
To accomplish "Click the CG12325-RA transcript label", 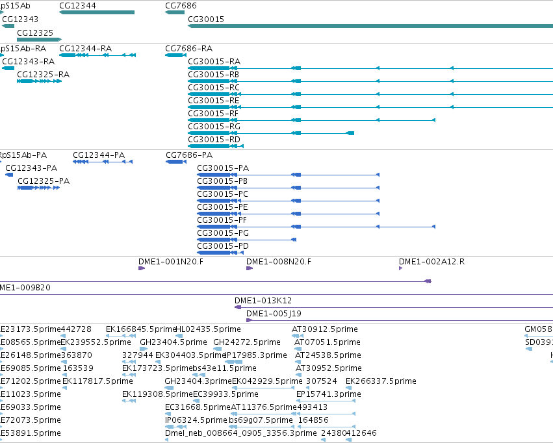I will click(43, 75).
